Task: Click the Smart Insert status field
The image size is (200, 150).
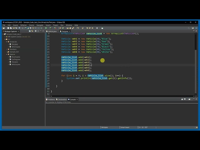Action: tap(125, 127)
